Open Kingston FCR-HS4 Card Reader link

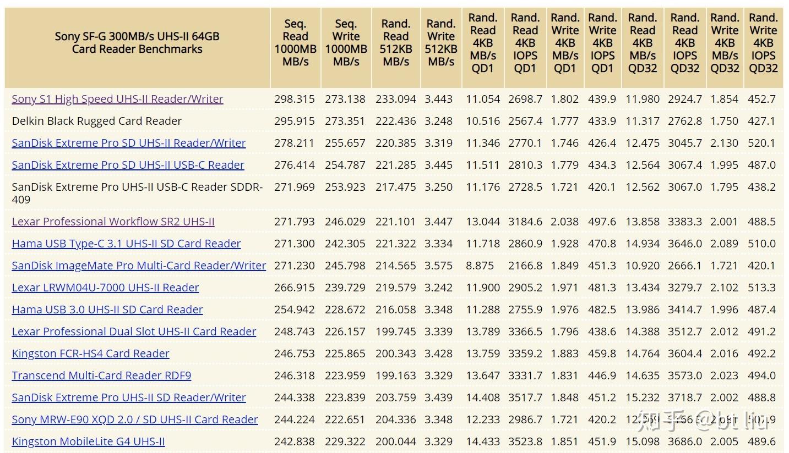point(90,353)
